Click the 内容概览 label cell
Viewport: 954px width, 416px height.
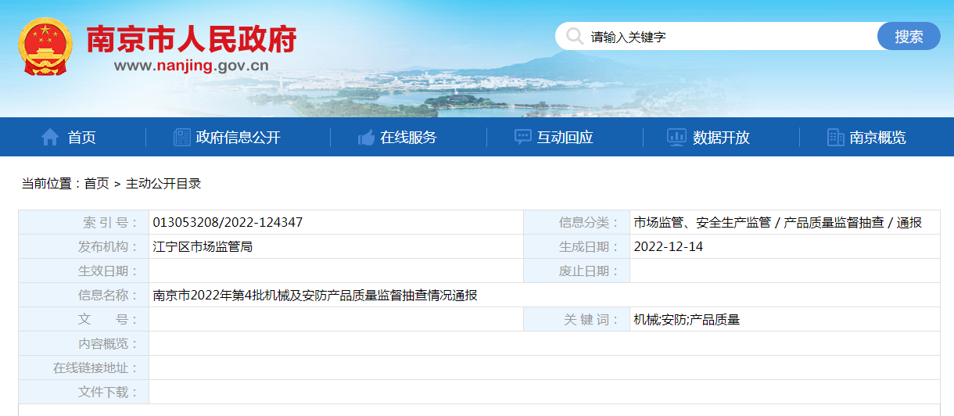tap(84, 343)
